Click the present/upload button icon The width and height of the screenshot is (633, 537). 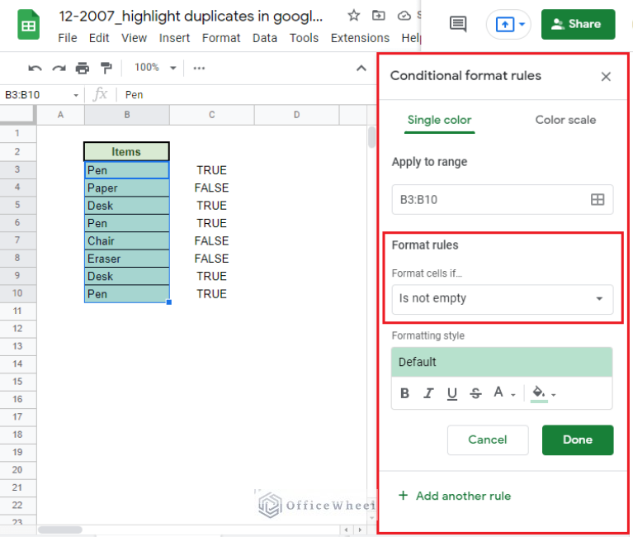pos(504,24)
